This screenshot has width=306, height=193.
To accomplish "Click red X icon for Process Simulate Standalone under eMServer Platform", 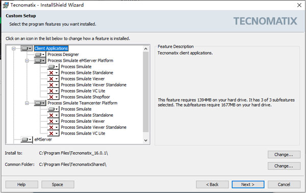I will pos(53,73).
